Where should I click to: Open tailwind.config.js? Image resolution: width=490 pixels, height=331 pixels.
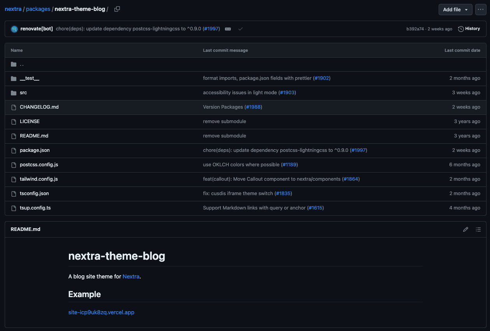point(39,179)
